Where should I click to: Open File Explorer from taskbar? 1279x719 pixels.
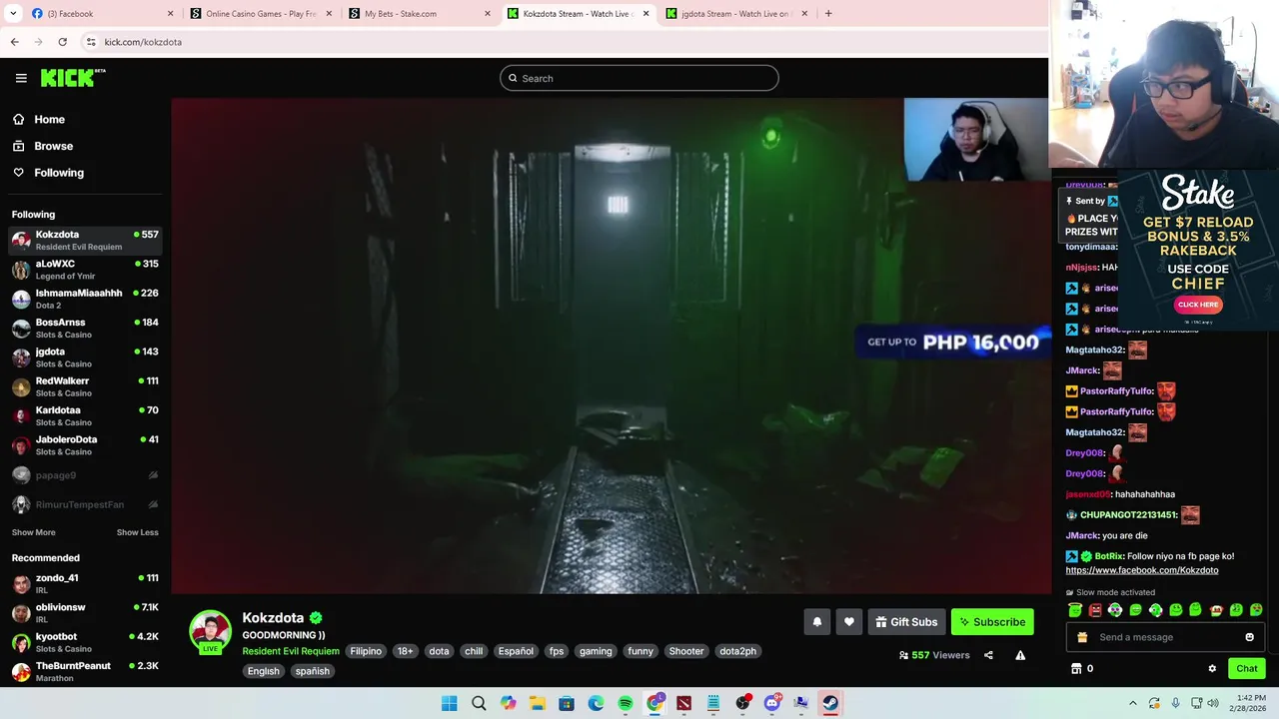538,703
